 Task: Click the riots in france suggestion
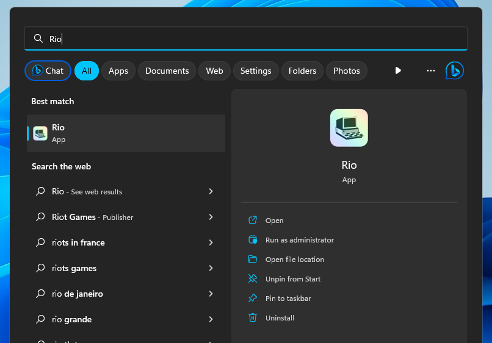[x=126, y=242]
